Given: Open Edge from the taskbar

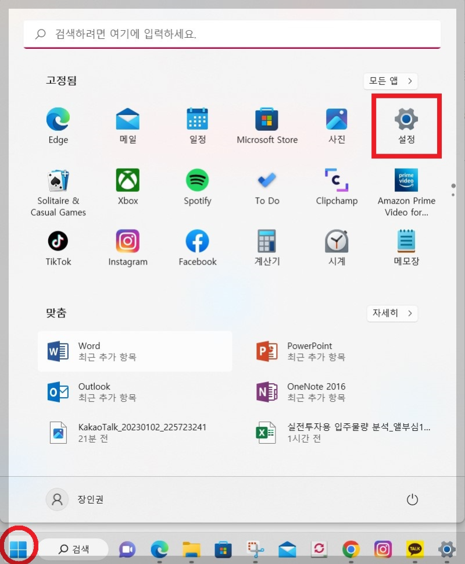Looking at the screenshot, I should [159, 549].
